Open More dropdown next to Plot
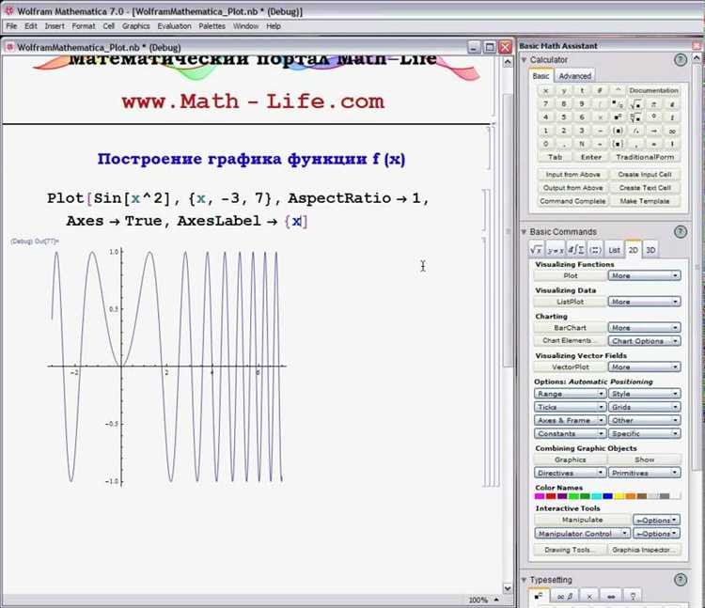Screen dimensions: 705x608 point(644,275)
